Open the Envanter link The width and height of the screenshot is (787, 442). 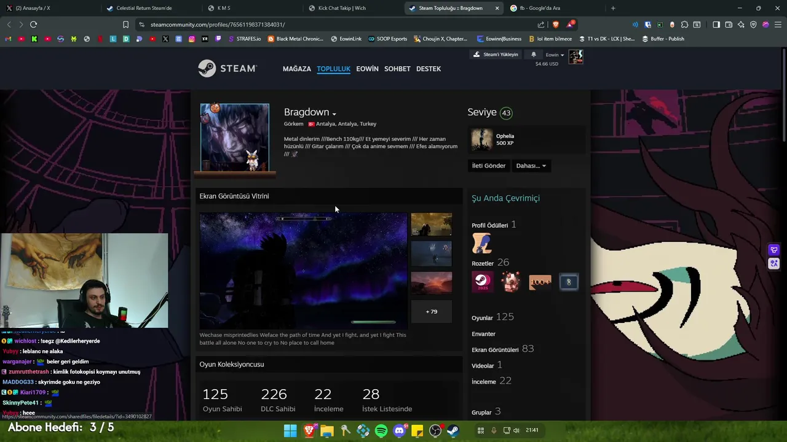pyautogui.click(x=483, y=334)
